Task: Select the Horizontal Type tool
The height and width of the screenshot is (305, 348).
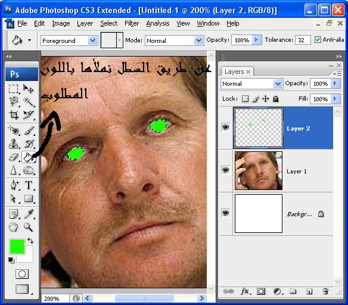Action: [x=29, y=185]
